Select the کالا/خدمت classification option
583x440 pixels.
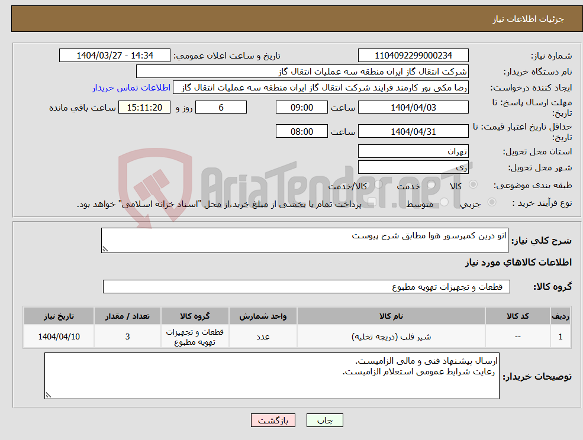[x=378, y=185]
